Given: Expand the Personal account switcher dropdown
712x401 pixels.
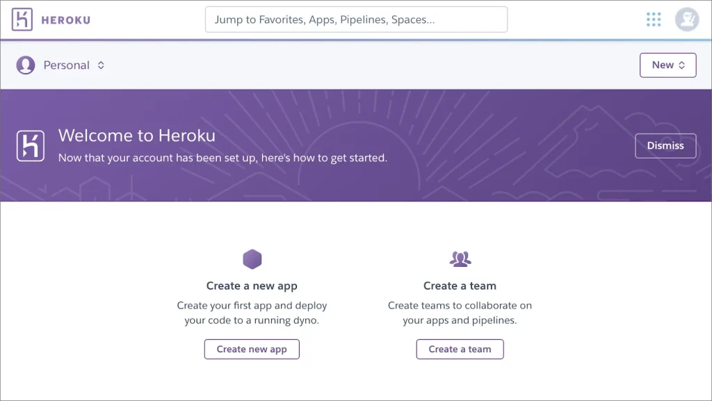Looking at the screenshot, I should (74, 65).
